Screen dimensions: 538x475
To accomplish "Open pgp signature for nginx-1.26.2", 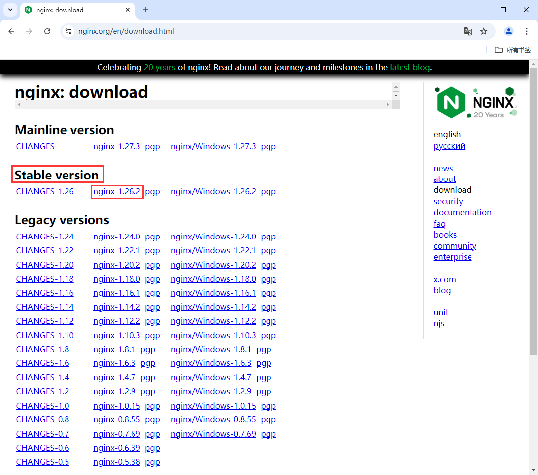I will tap(153, 192).
